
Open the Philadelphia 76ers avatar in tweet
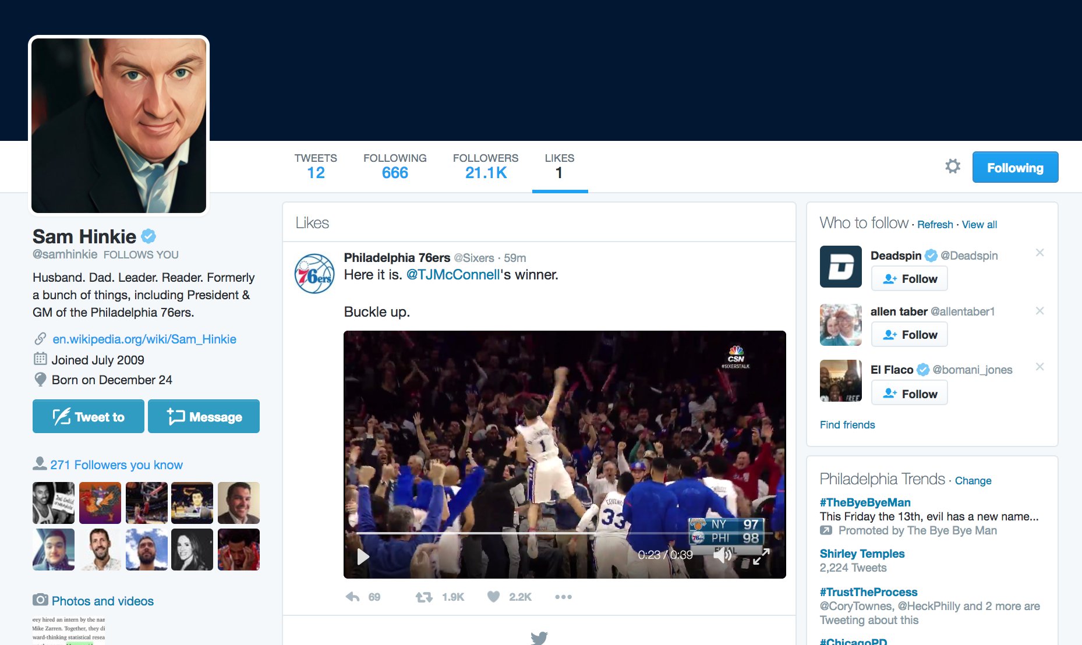coord(314,274)
